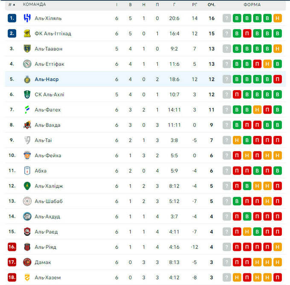
Task: Click the Абха club logo
Action: [x=27, y=170]
